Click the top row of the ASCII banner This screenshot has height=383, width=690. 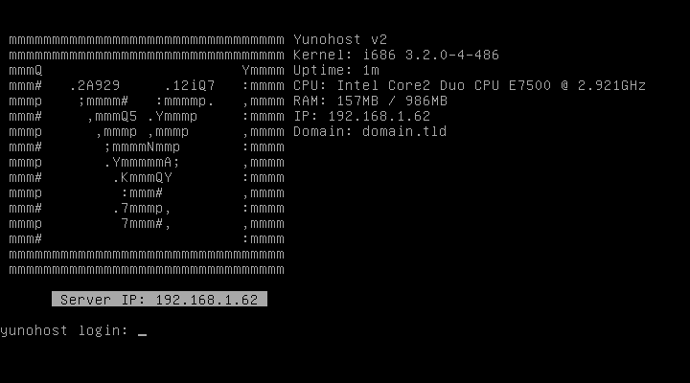(146, 39)
